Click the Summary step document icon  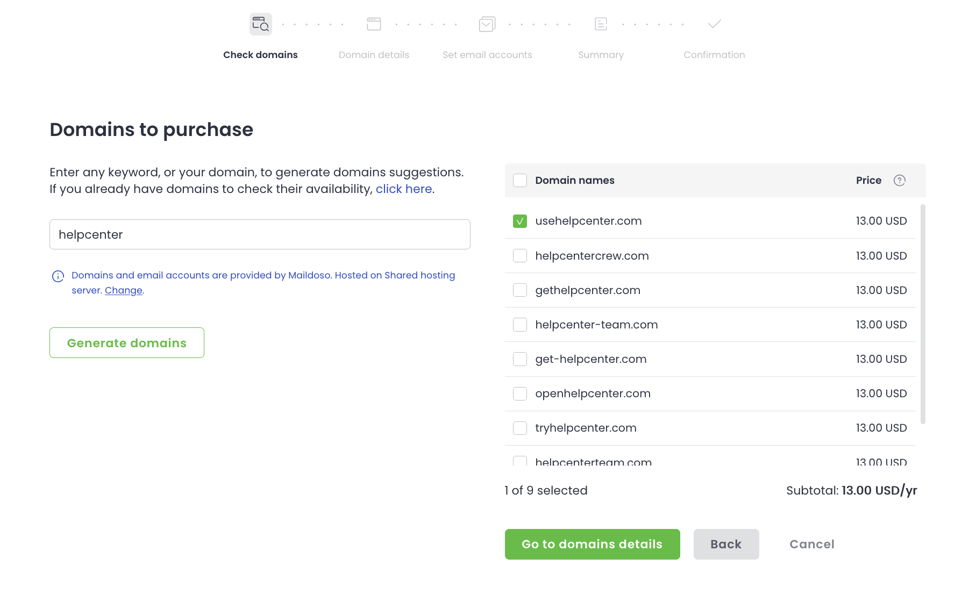(601, 24)
